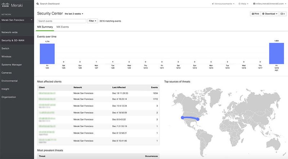Viewport: 288px width, 159px height.
Task: Open Organization in the sidebar
Action: click(9, 97)
